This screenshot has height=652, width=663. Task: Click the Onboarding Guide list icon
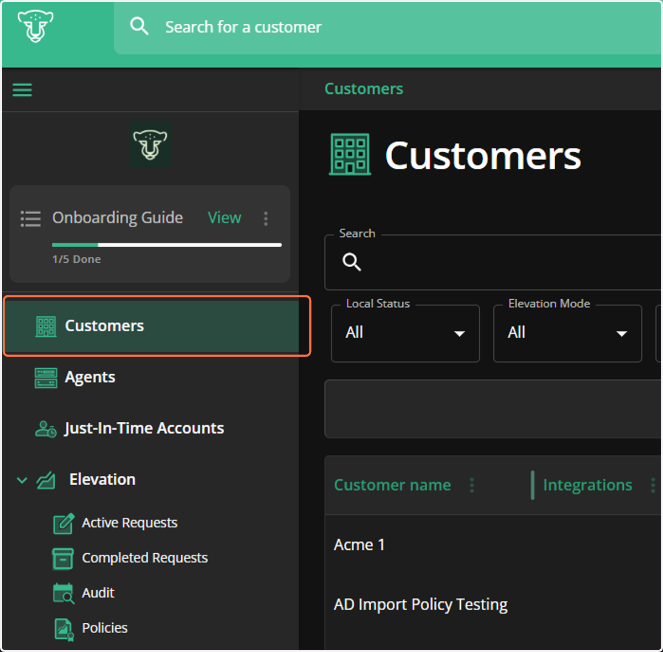point(30,218)
